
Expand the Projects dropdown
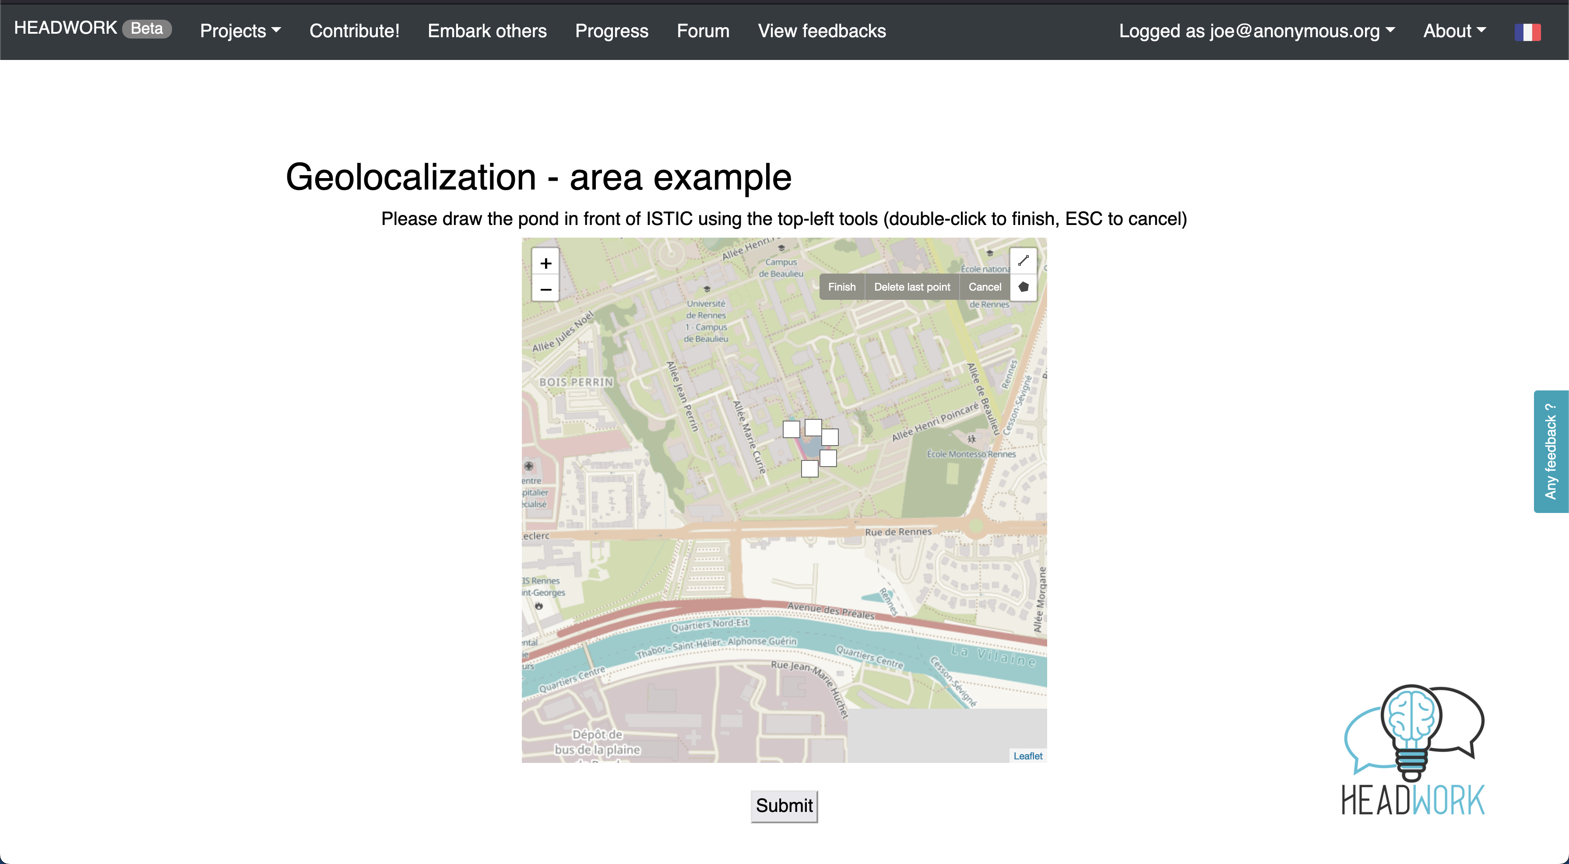[240, 31]
